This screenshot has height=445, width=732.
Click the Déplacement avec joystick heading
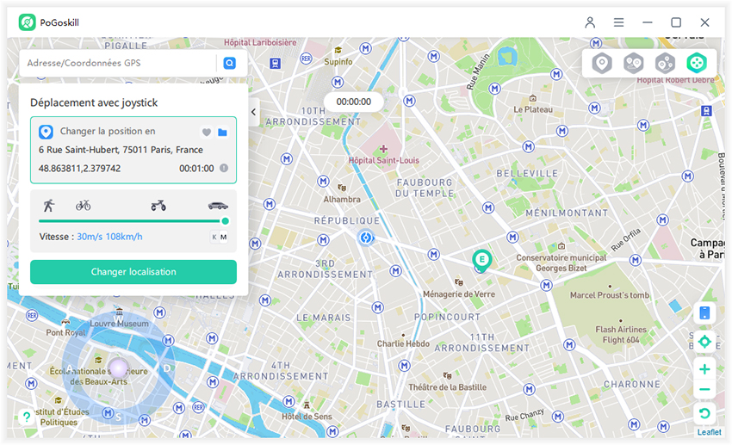tap(94, 102)
